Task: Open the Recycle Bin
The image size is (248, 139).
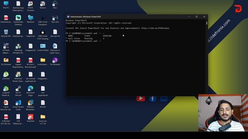Action: pos(6,33)
